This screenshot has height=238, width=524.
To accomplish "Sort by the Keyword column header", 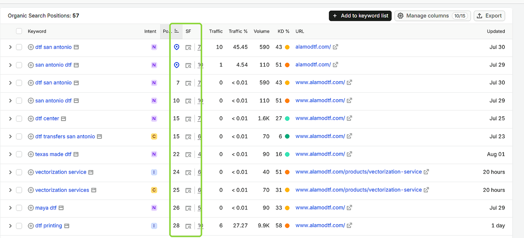I will click(x=37, y=31).
